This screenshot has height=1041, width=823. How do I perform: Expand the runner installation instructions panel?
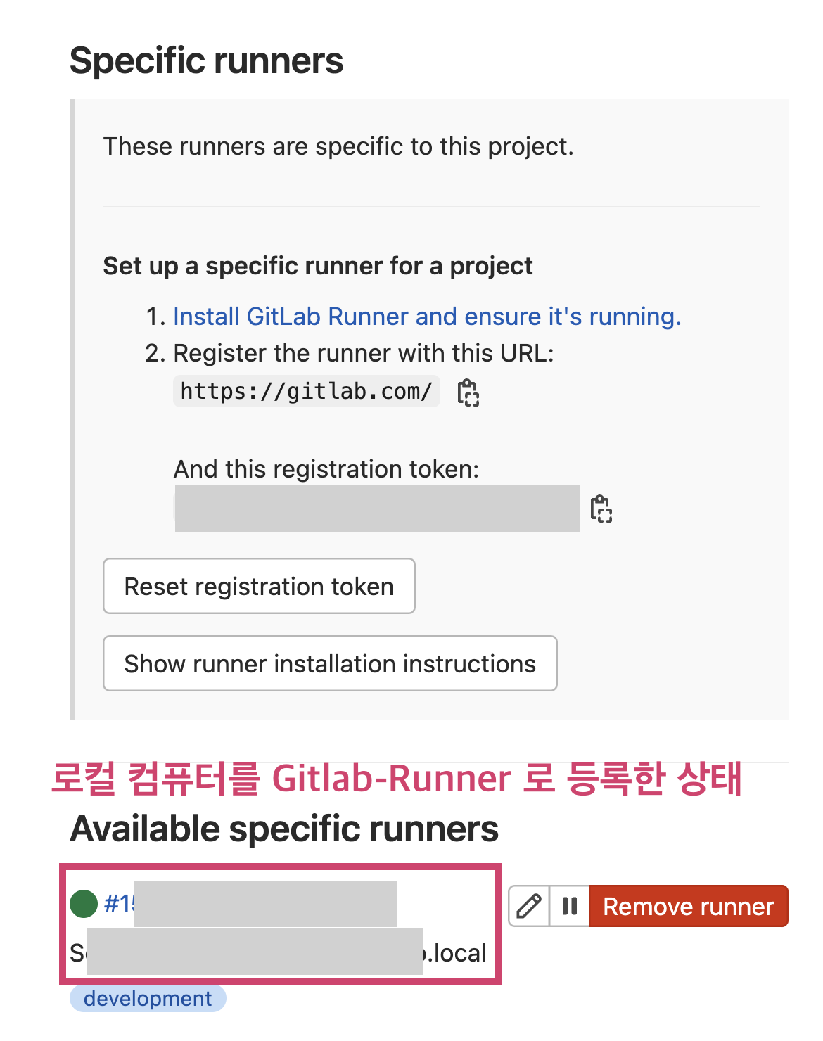coord(329,663)
